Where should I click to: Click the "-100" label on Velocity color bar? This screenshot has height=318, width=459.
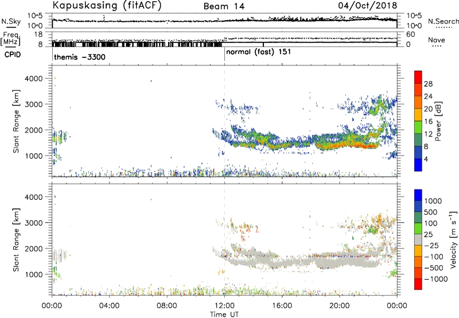pyautogui.click(x=434, y=257)
